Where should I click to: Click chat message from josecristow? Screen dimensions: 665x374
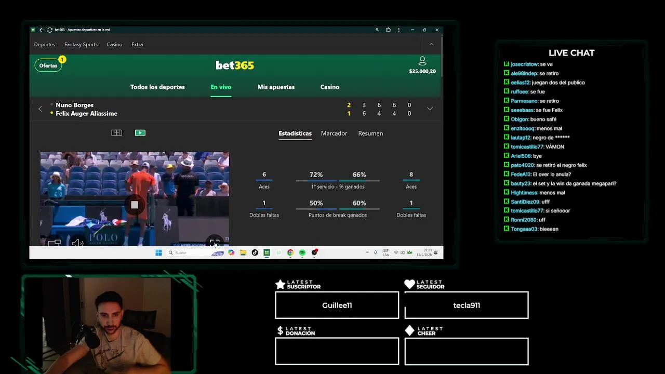coord(528,64)
